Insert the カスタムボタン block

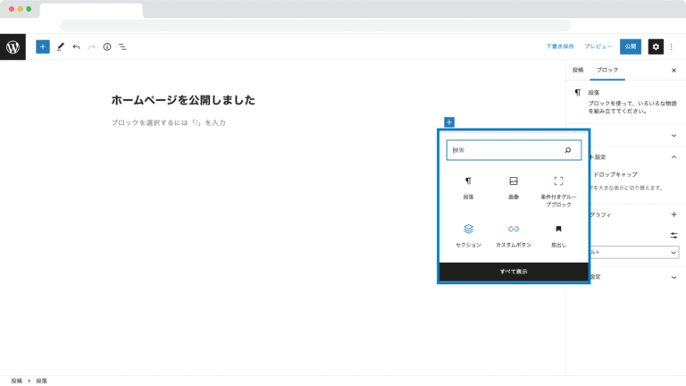click(x=513, y=235)
